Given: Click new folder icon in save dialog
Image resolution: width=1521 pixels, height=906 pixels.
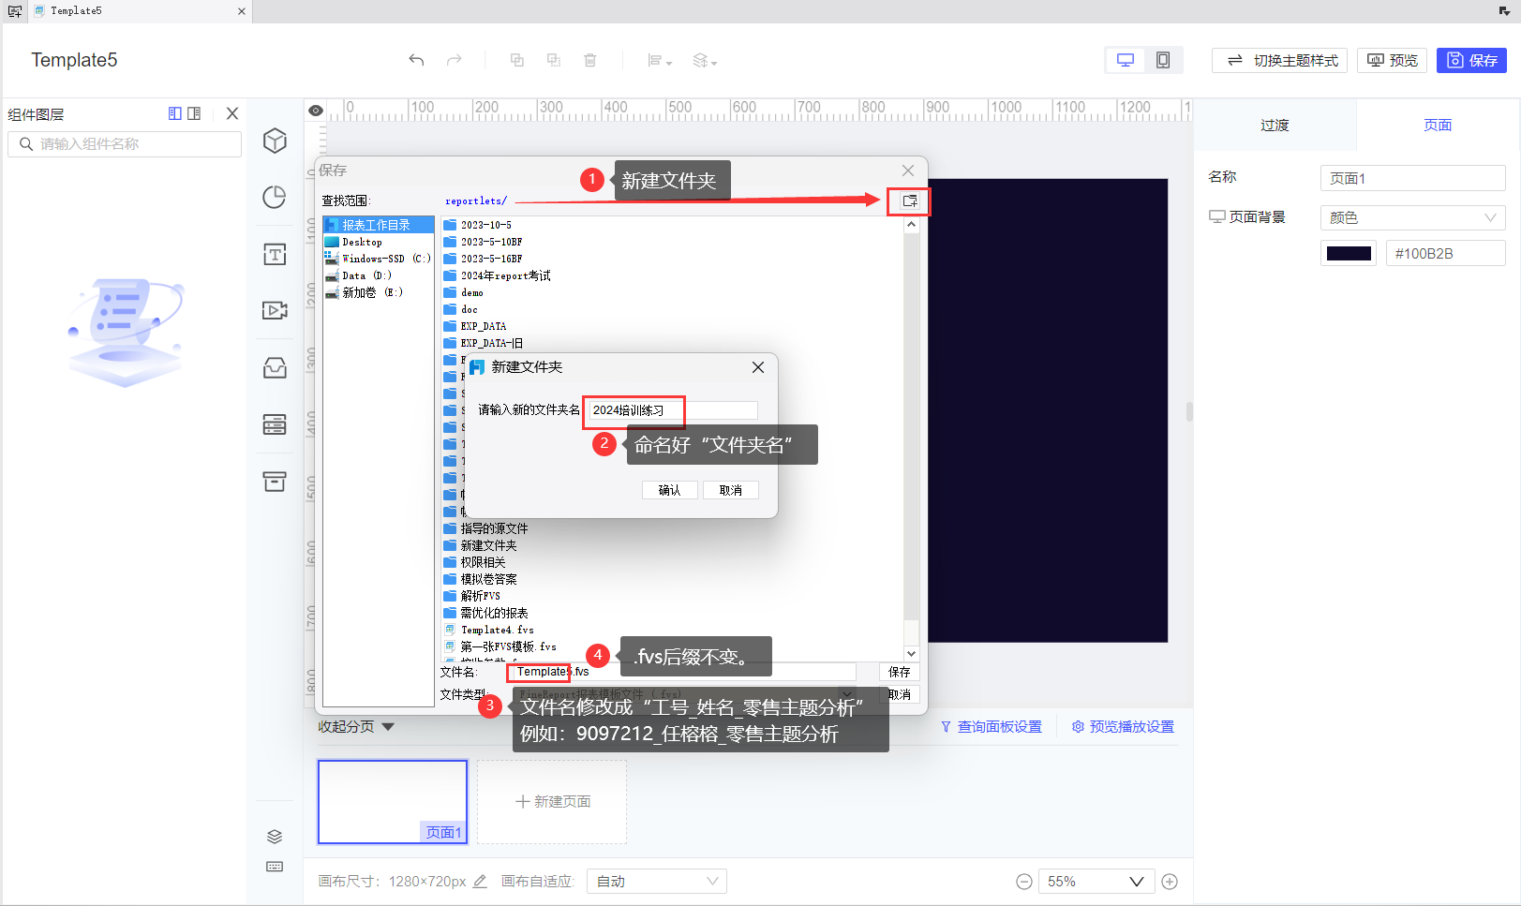Looking at the screenshot, I should point(909,201).
